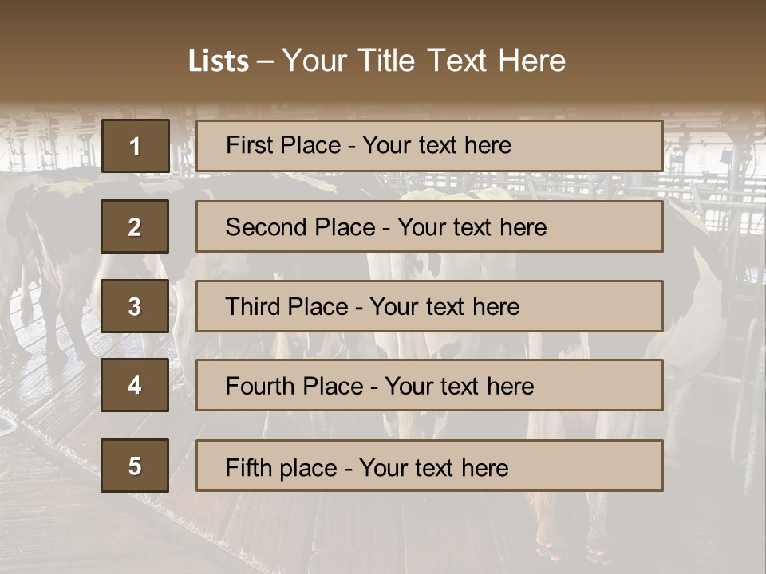Select the 'Fifth place' text box
This screenshot has height=574, width=766.
point(429,466)
